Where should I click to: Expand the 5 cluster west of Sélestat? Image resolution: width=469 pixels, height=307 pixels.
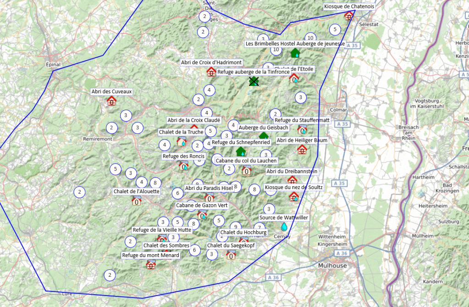335,30
